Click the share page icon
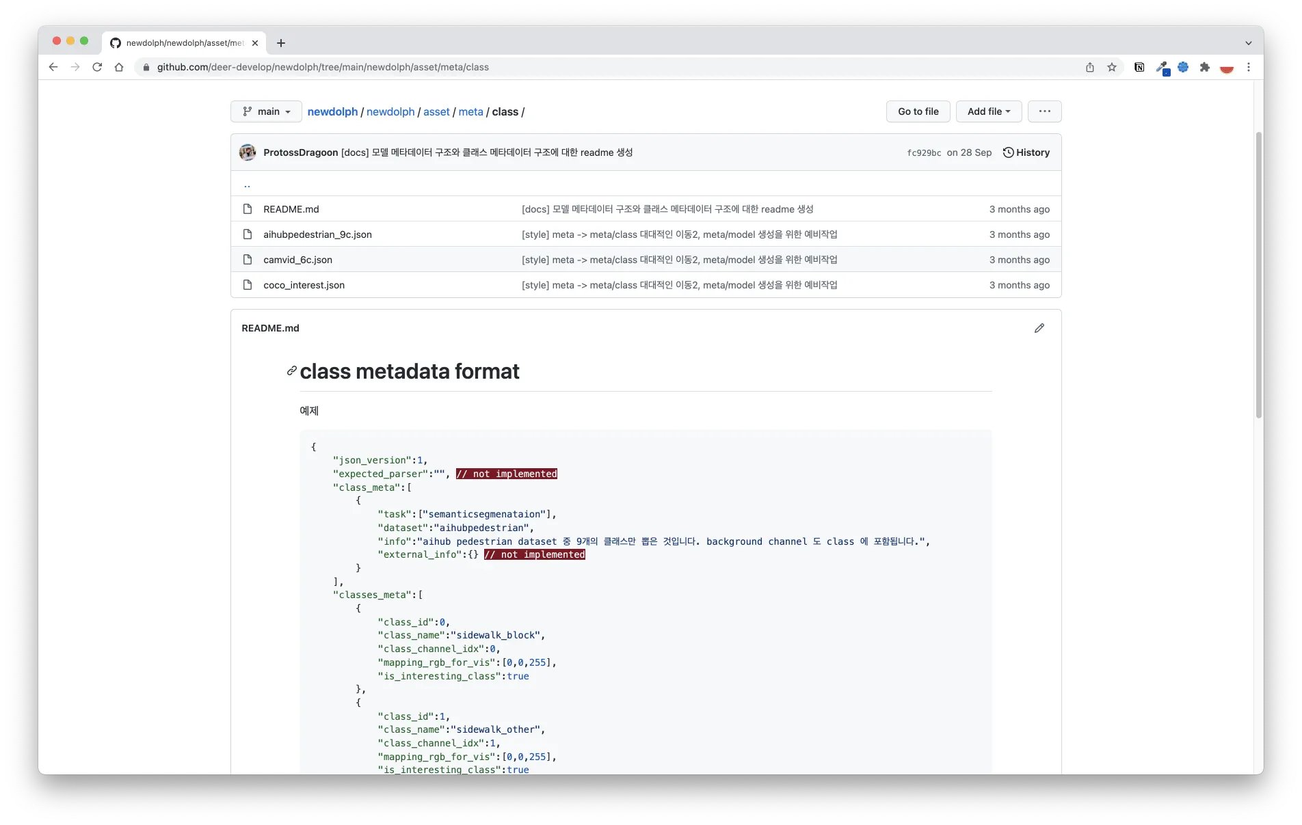1302x825 pixels. coord(1090,67)
